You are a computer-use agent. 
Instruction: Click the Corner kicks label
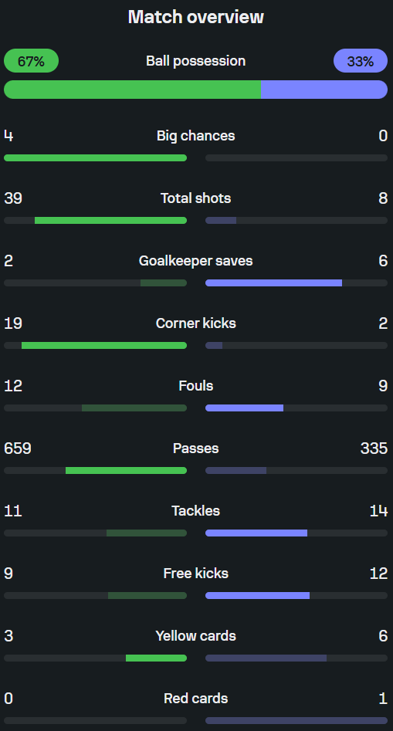[x=196, y=323]
